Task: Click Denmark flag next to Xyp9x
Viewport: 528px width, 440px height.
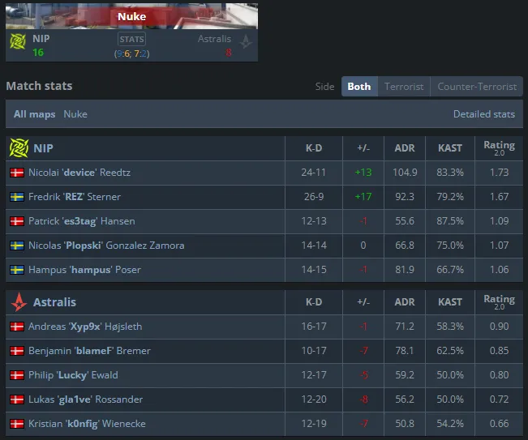Action: [x=17, y=327]
